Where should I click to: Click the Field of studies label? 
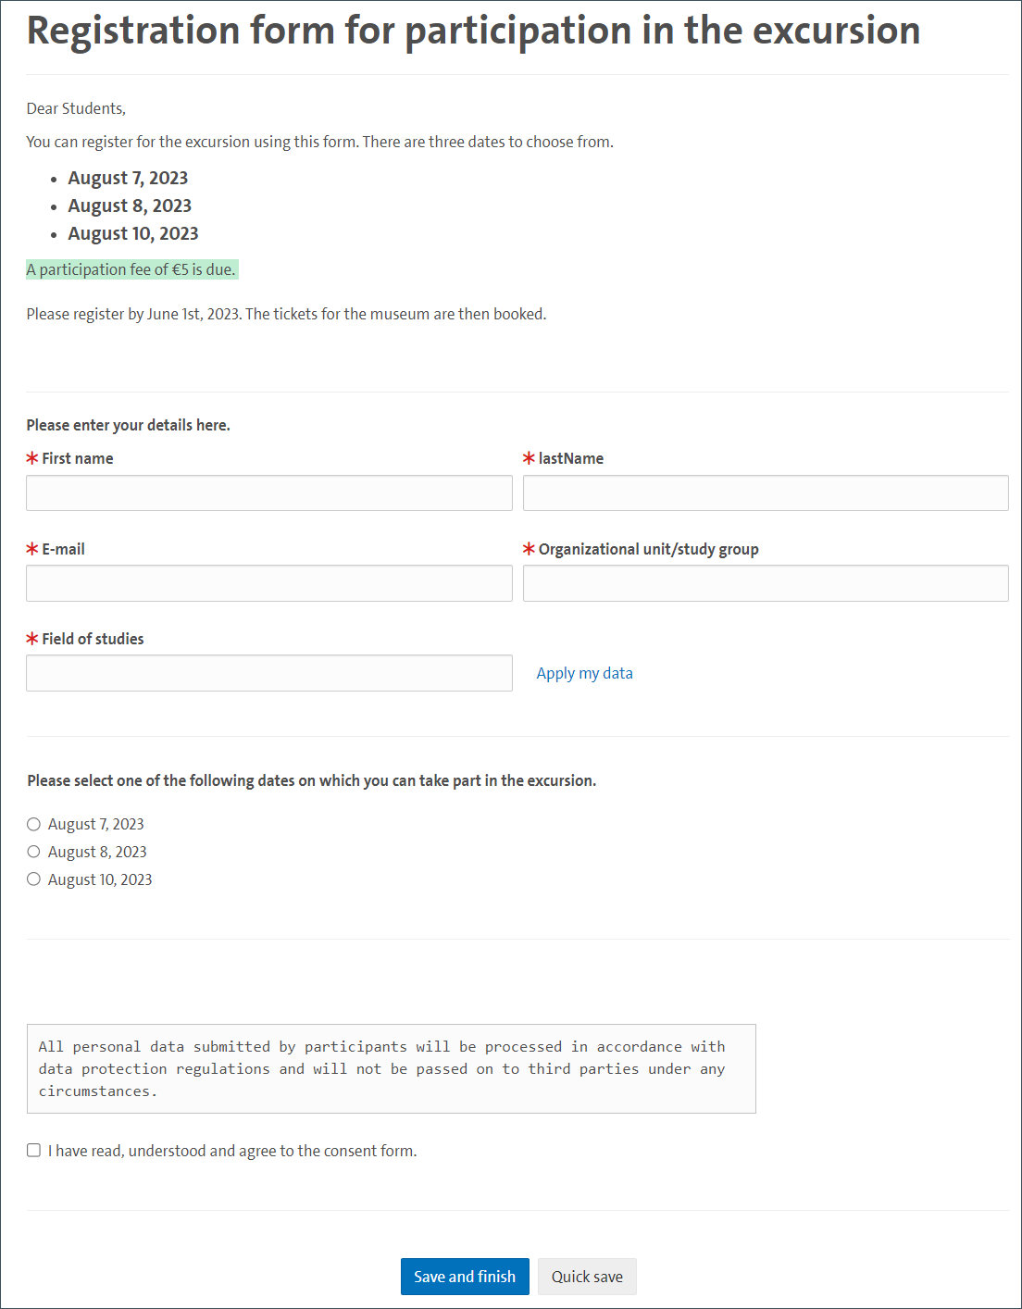coord(93,639)
